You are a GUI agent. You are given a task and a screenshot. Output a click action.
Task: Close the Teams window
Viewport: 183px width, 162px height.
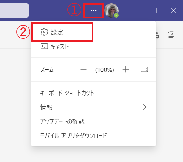[x=174, y=10]
